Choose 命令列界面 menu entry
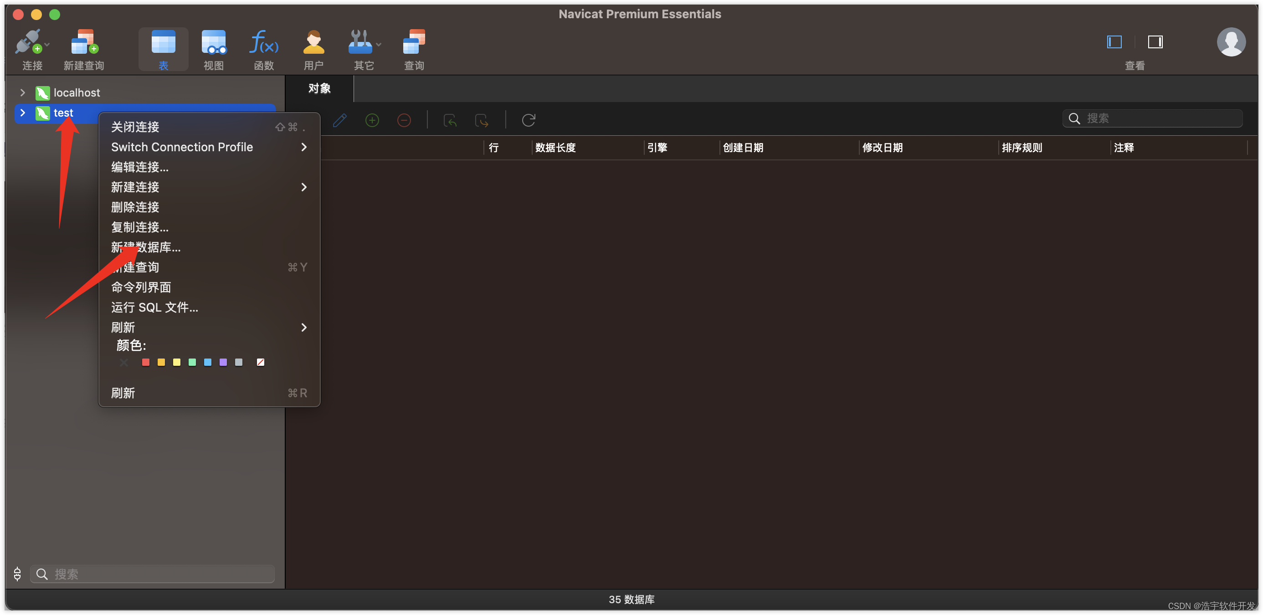This screenshot has height=615, width=1263. (209, 287)
